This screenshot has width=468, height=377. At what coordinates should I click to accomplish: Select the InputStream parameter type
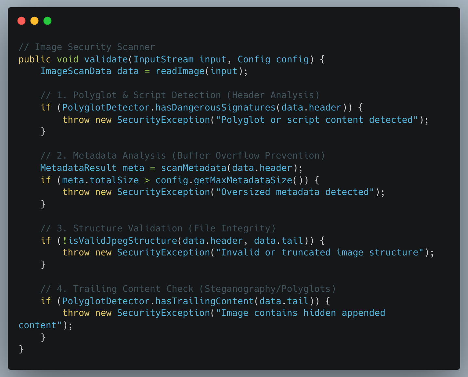coord(163,59)
